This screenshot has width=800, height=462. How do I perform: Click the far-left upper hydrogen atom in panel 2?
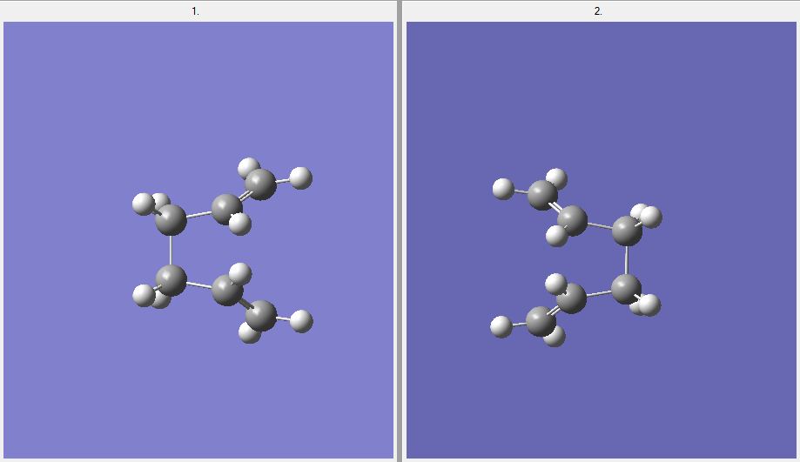pos(503,189)
